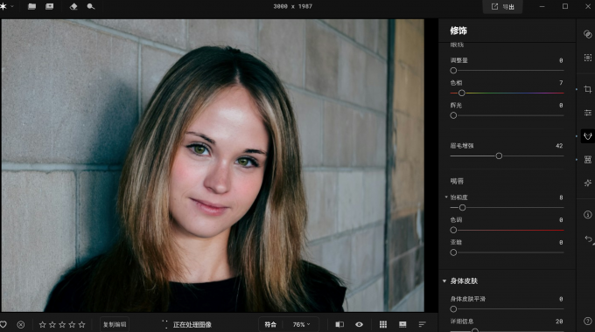Click the 辉光 glow slider handle

[453, 115]
